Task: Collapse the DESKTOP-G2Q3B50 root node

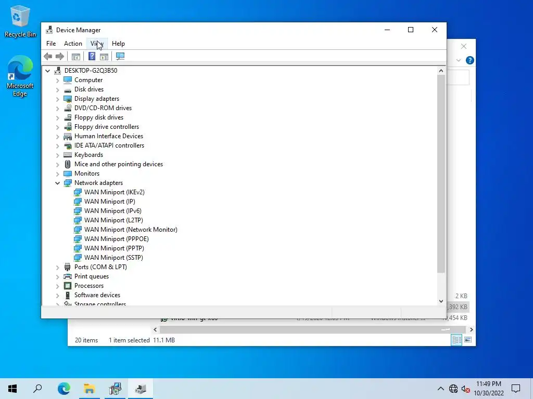Action: 47,71
